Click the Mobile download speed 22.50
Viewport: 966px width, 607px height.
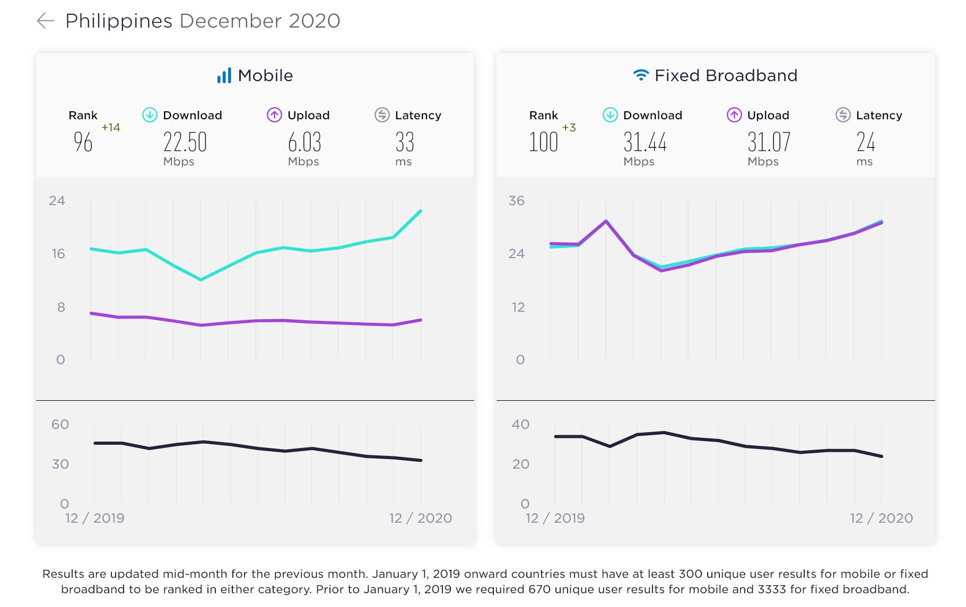(x=185, y=142)
